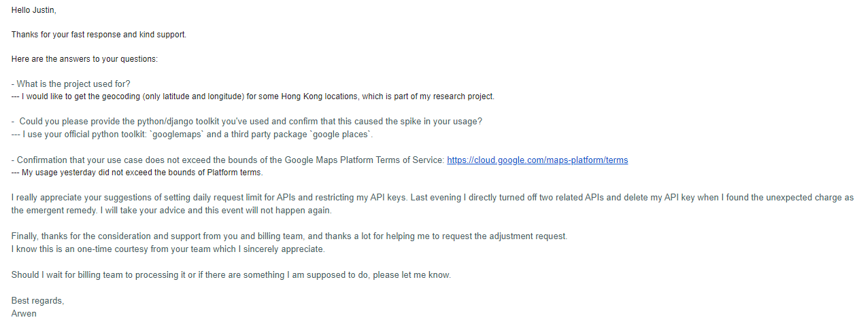Click the greeting 'Hello Justin,'
This screenshot has height=322, width=857.
[x=35, y=10]
